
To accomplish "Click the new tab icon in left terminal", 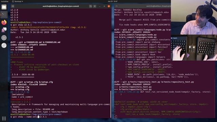I will 13,6.
